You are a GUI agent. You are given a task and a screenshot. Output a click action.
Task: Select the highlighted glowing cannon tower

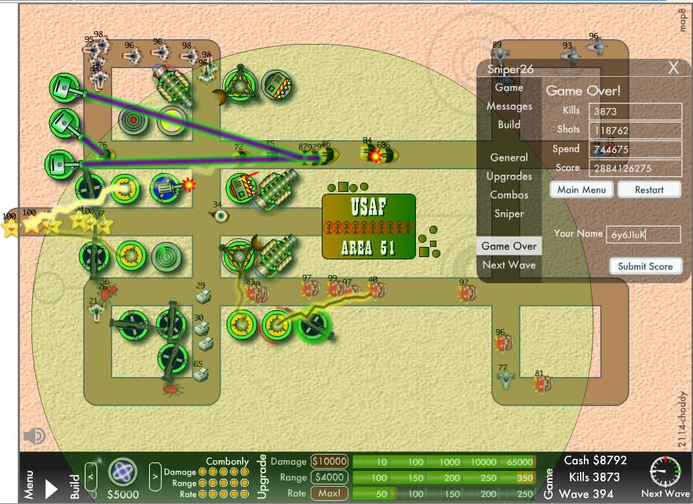pos(314,326)
